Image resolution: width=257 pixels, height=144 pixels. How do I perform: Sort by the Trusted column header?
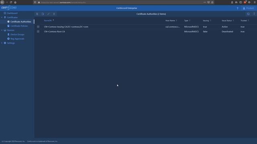click(x=244, y=20)
